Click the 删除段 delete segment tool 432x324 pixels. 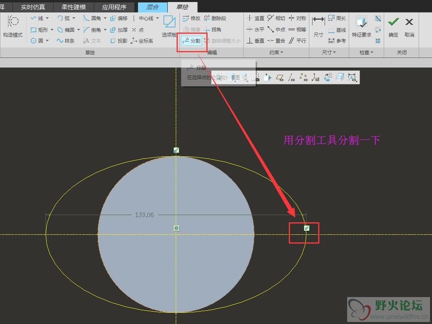click(x=215, y=18)
